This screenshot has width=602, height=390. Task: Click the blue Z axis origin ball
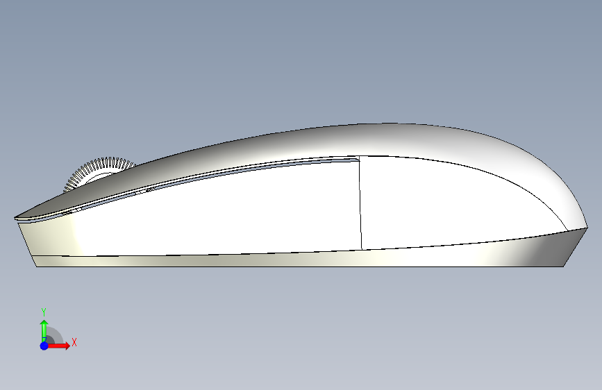[44, 346]
